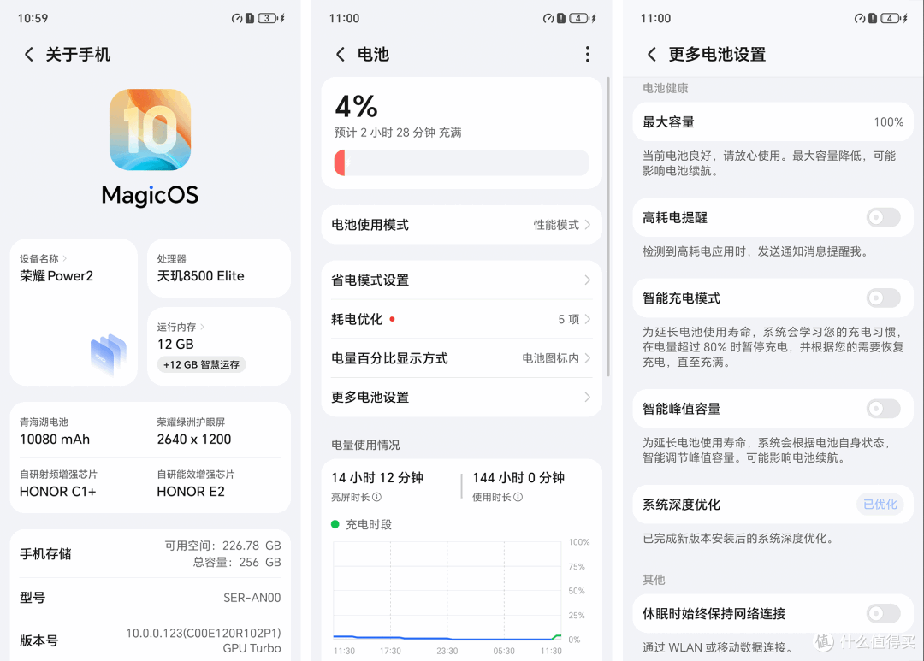Go back from the 电池 screen
This screenshot has height=661, width=924.
(x=340, y=55)
